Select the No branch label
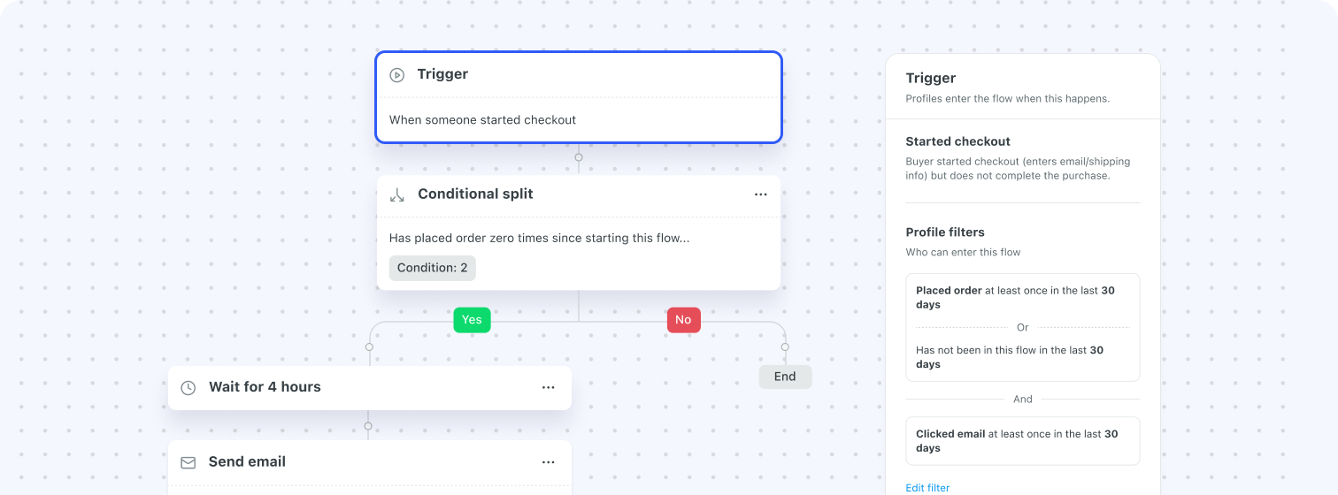The height and width of the screenshot is (495, 1338). tap(683, 320)
